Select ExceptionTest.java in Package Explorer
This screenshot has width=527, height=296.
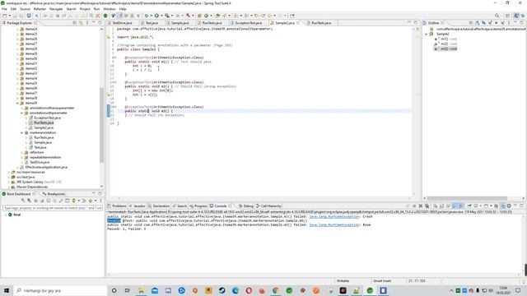pos(47,118)
